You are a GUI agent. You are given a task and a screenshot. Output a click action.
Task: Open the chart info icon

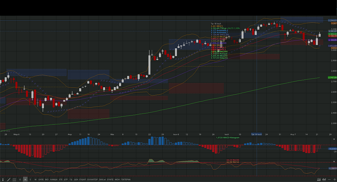(x=3, y=179)
